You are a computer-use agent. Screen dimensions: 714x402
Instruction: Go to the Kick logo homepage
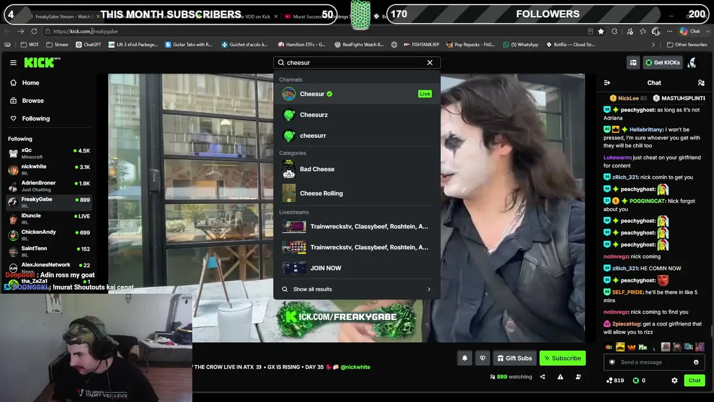(42, 63)
